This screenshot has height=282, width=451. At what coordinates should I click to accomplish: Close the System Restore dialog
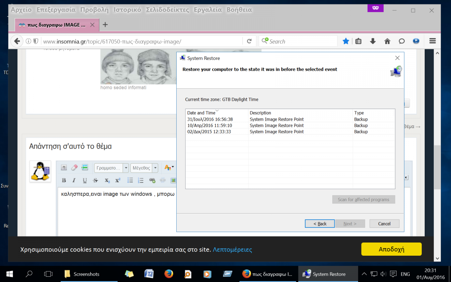397,58
